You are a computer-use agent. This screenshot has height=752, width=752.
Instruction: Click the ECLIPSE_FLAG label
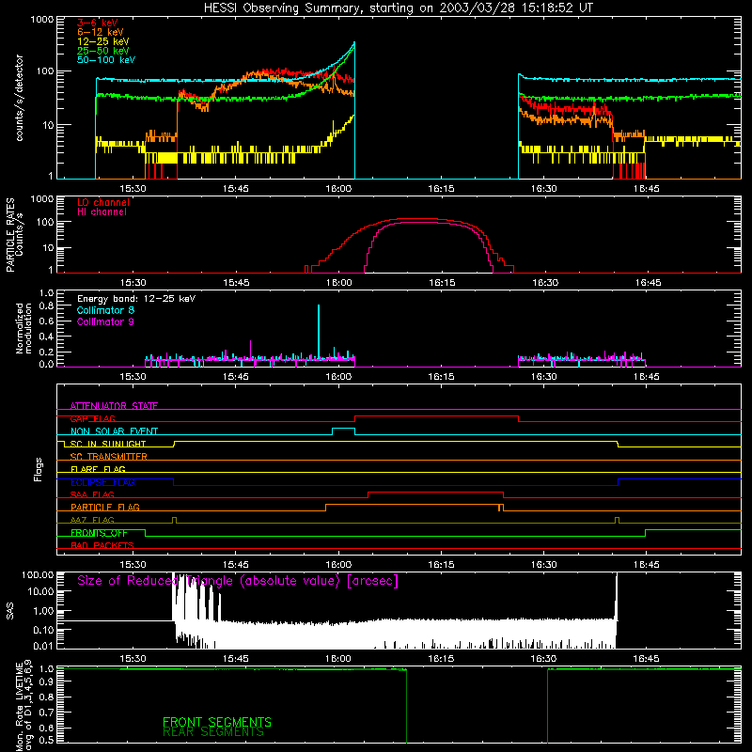102,482
